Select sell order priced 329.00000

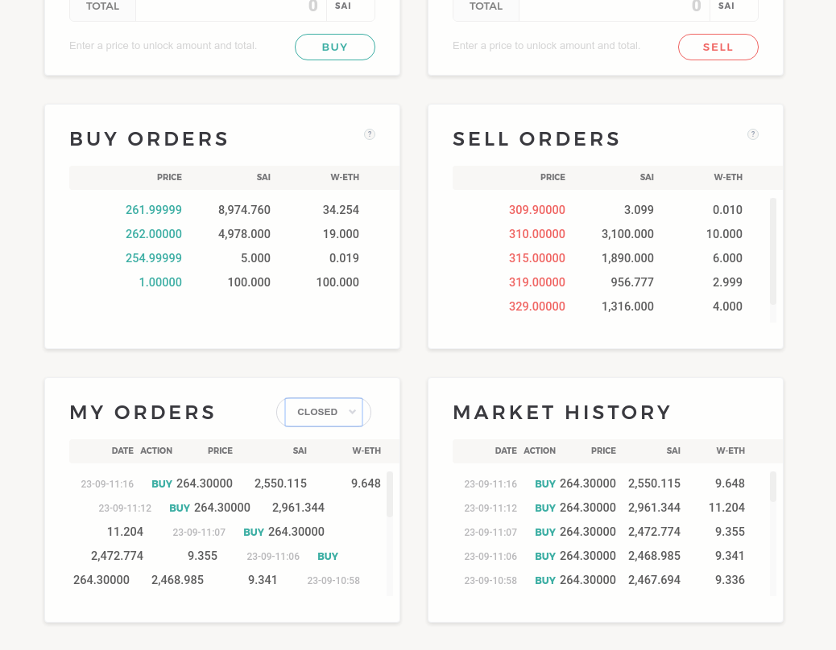[536, 306]
